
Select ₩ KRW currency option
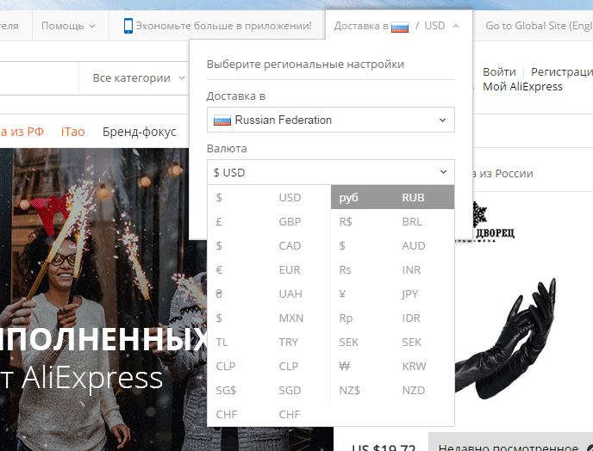(x=392, y=367)
